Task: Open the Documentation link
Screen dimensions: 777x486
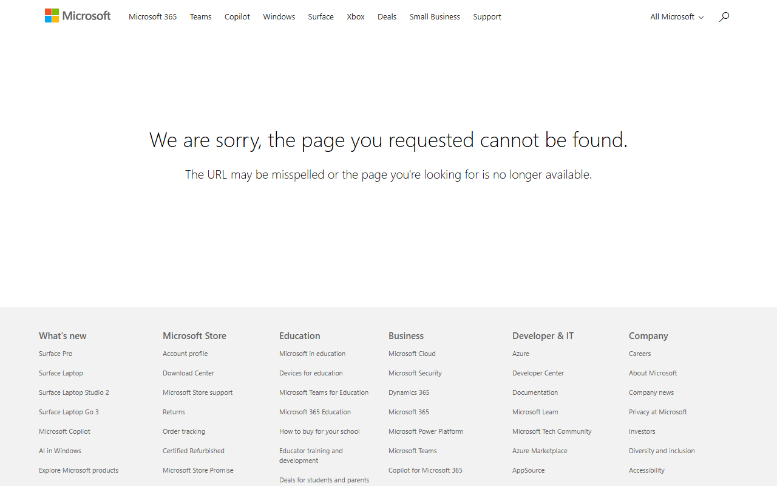Action: click(x=535, y=392)
